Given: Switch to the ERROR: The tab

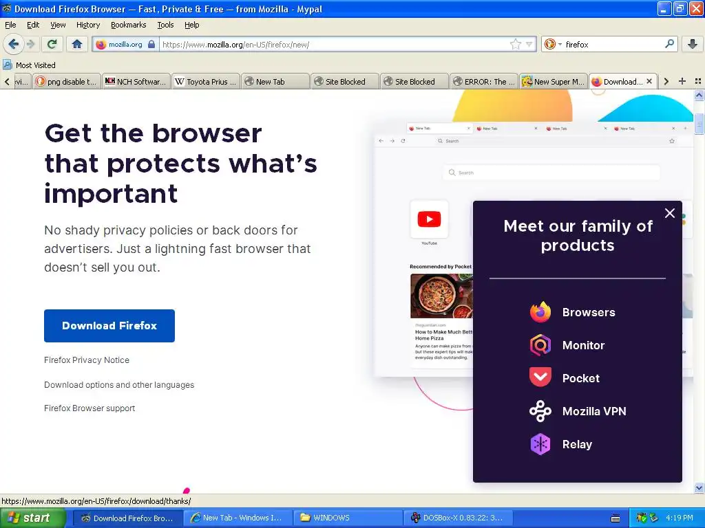Looking at the screenshot, I should [x=484, y=81].
